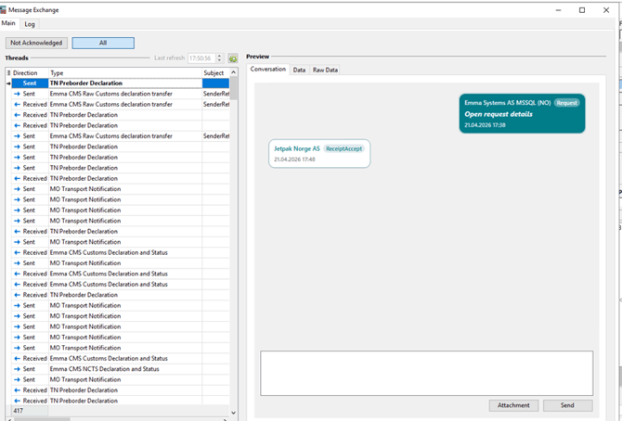622x421 pixels.
Task: Click the Last refresh time stepper arrows
Action: point(220,57)
